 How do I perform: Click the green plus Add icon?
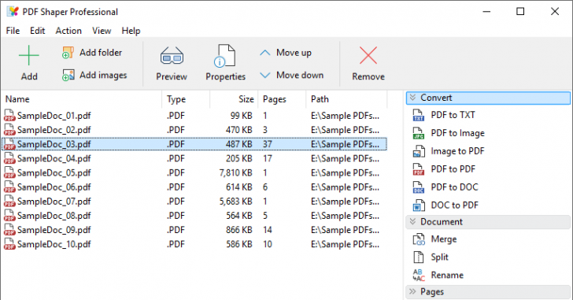click(x=29, y=56)
